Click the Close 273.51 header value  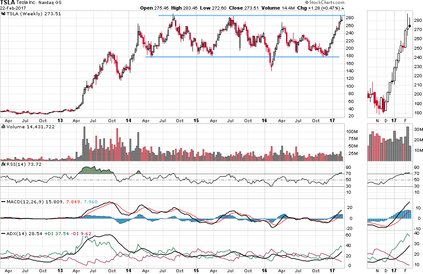tap(244, 8)
